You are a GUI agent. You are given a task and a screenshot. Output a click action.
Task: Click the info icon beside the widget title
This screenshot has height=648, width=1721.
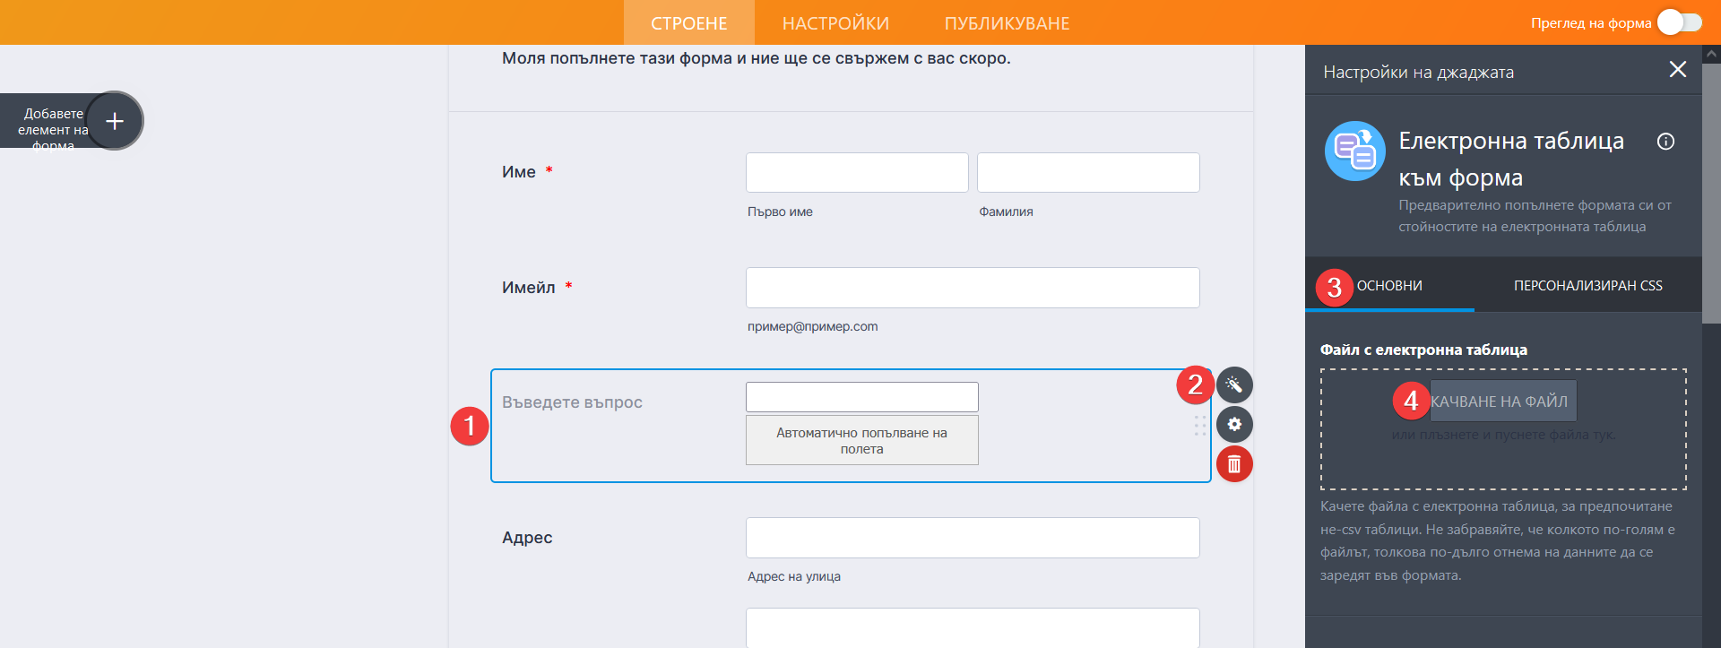pos(1665,142)
